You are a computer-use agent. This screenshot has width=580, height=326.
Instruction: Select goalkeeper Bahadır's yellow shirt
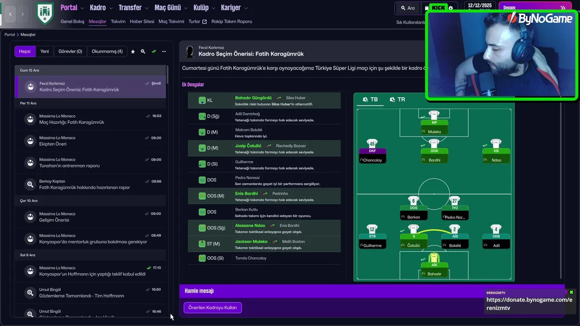[434, 258]
